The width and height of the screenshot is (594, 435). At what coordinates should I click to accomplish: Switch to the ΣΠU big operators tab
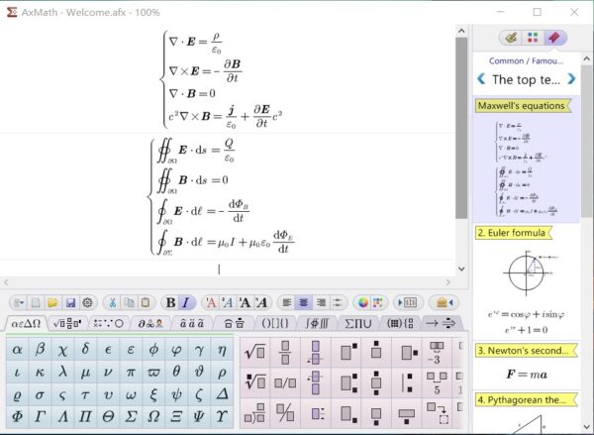359,324
